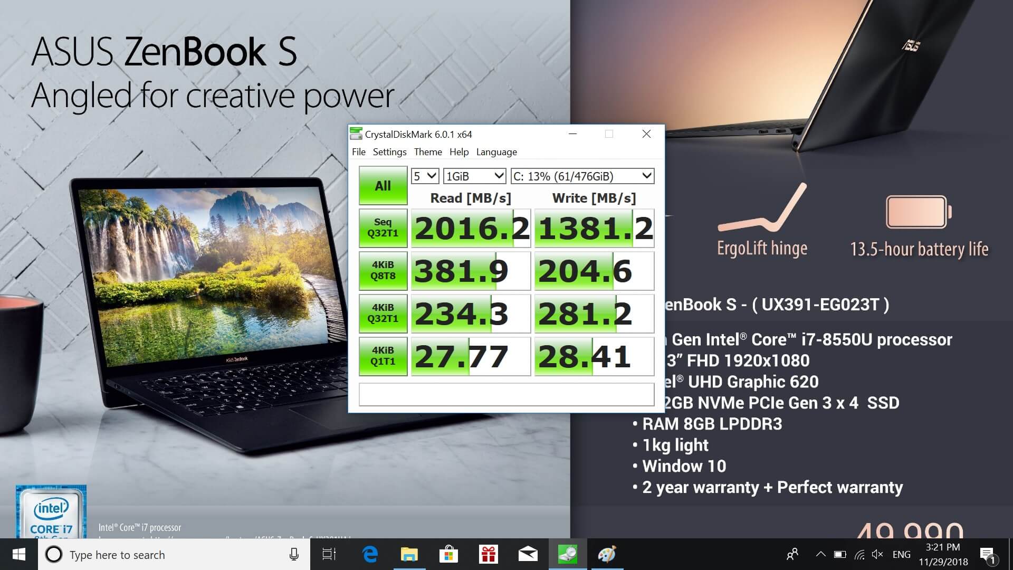This screenshot has width=1013, height=570.
Task: Click the 13.5-hour battery life icon
Action: tap(919, 212)
